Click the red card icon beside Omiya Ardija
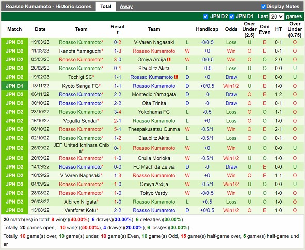 (169, 60)
